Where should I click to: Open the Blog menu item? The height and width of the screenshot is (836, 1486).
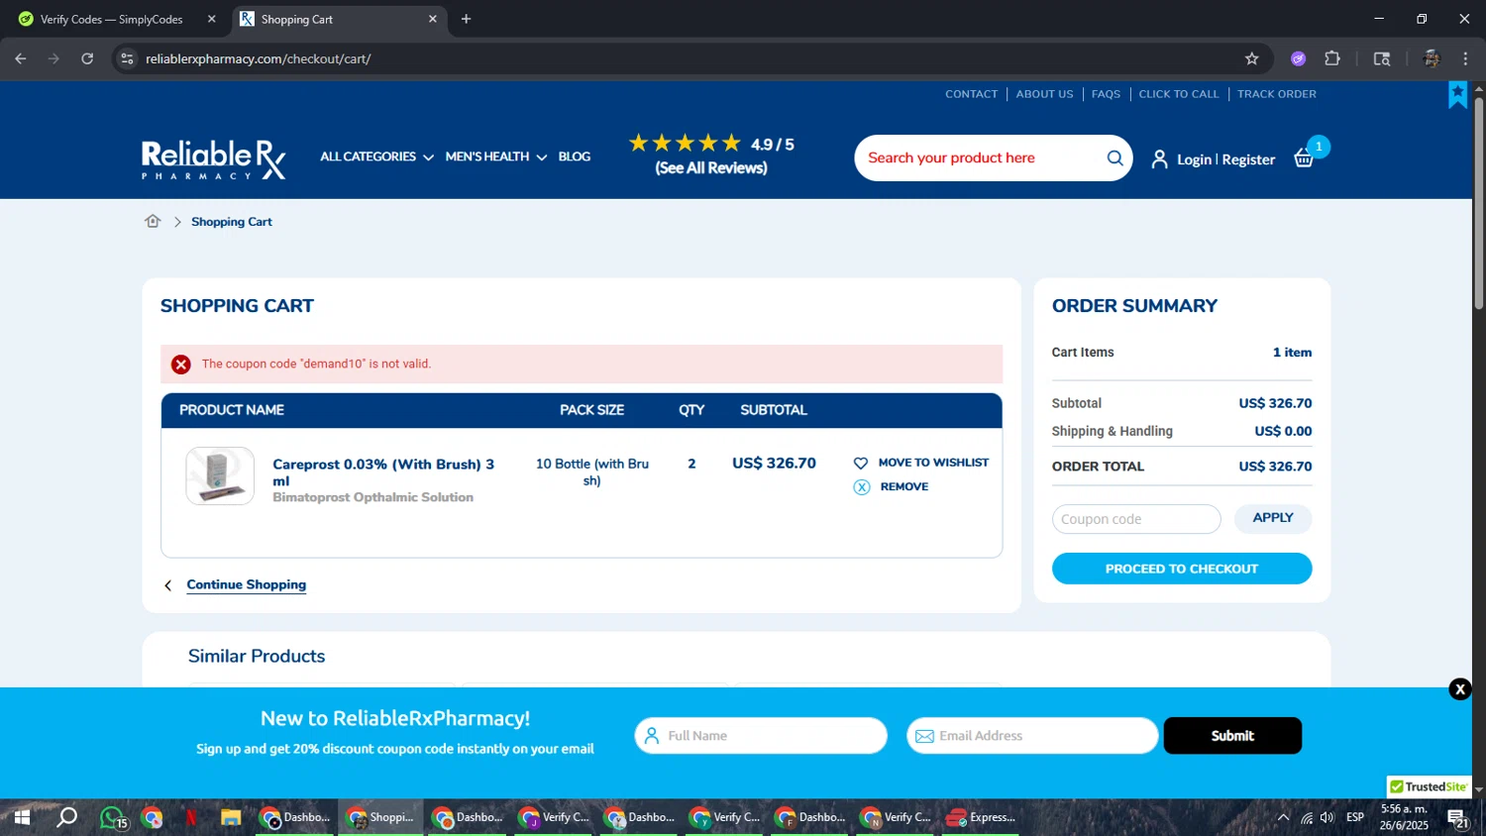coord(575,157)
